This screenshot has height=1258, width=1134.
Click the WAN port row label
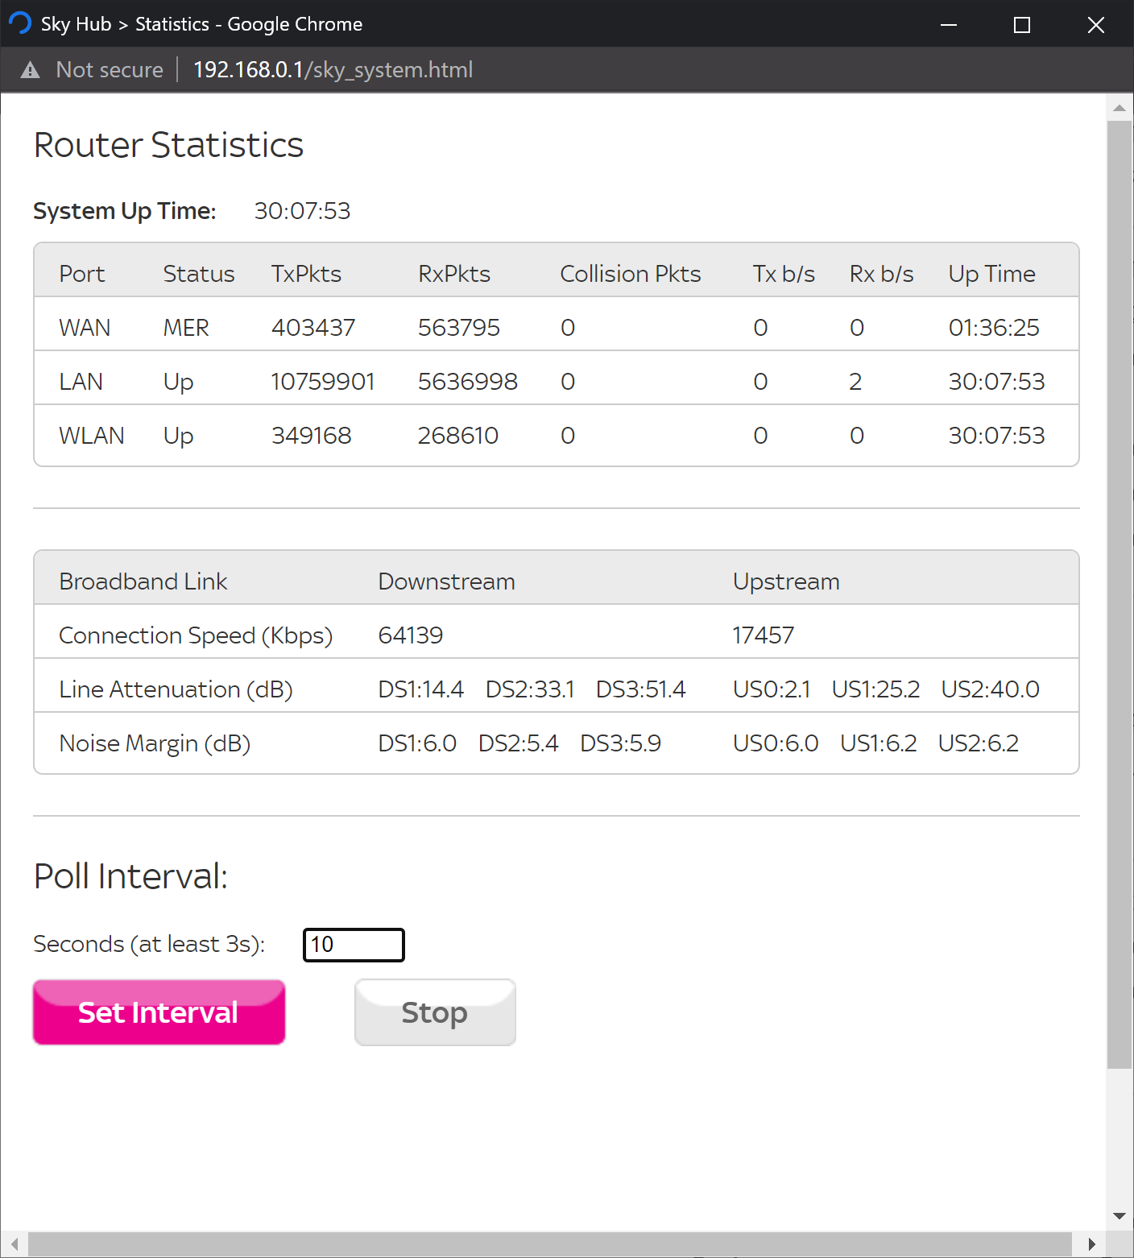pos(85,328)
